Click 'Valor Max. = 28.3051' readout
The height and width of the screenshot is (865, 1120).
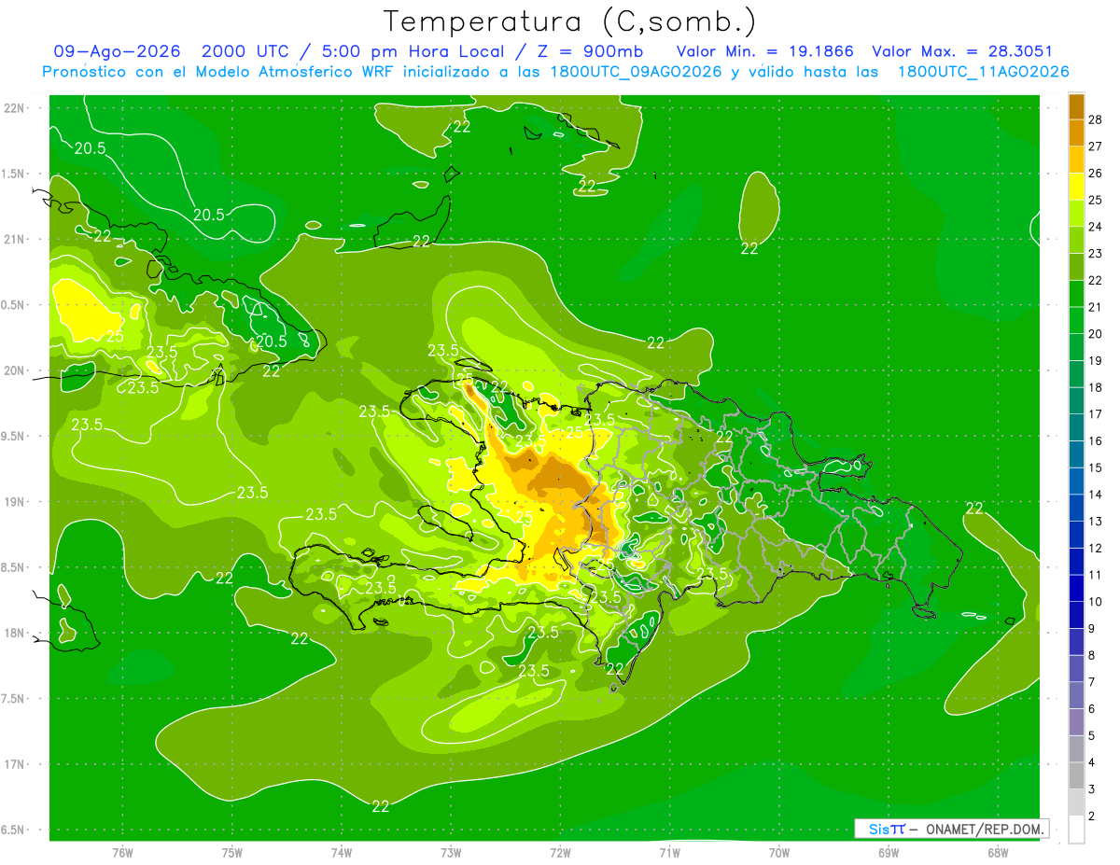tap(962, 51)
